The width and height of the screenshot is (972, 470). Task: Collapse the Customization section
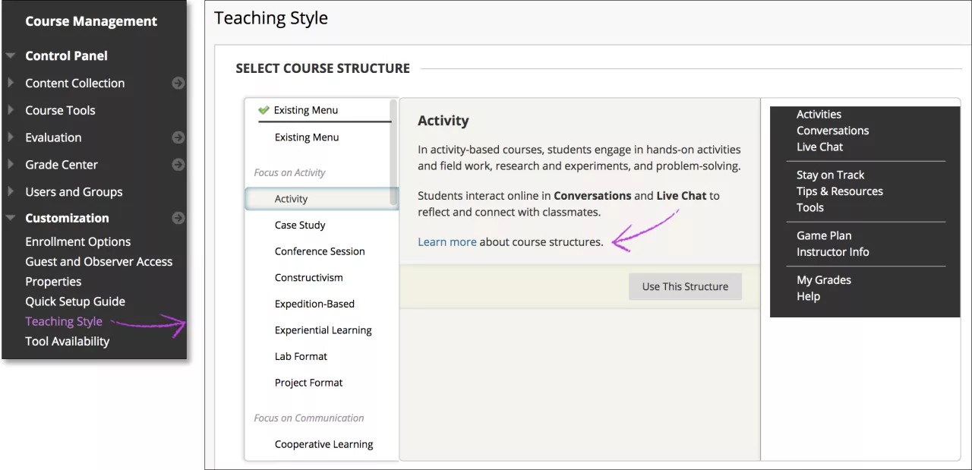click(11, 218)
